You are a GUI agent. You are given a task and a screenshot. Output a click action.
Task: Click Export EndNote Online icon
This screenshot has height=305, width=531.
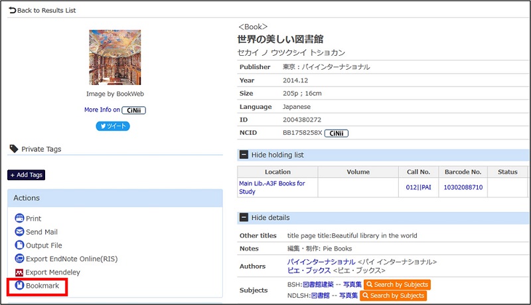20,258
